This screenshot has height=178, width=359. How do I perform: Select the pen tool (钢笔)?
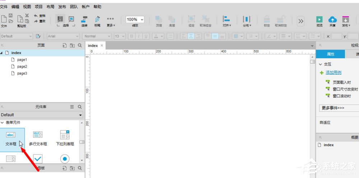(97, 19)
